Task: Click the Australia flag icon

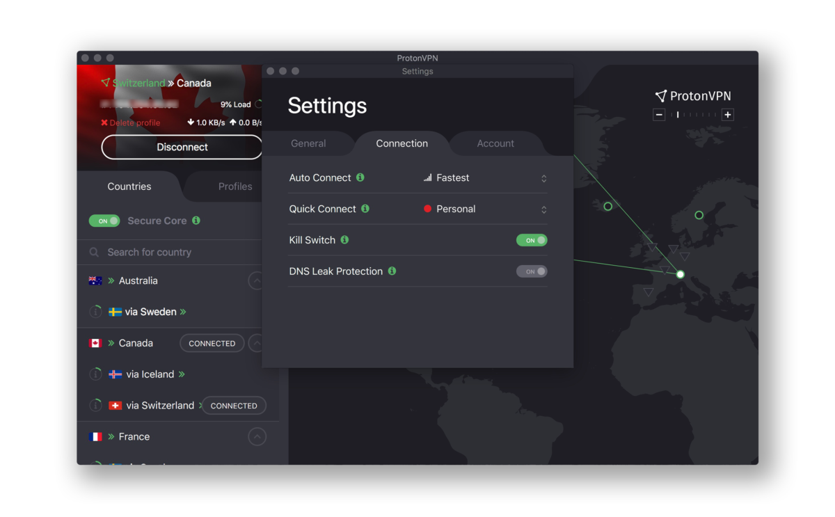Action: pos(95,280)
